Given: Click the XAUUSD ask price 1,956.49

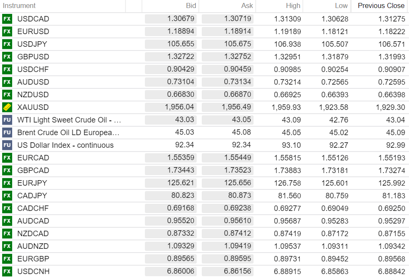Looking at the screenshot, I should pos(236,107).
